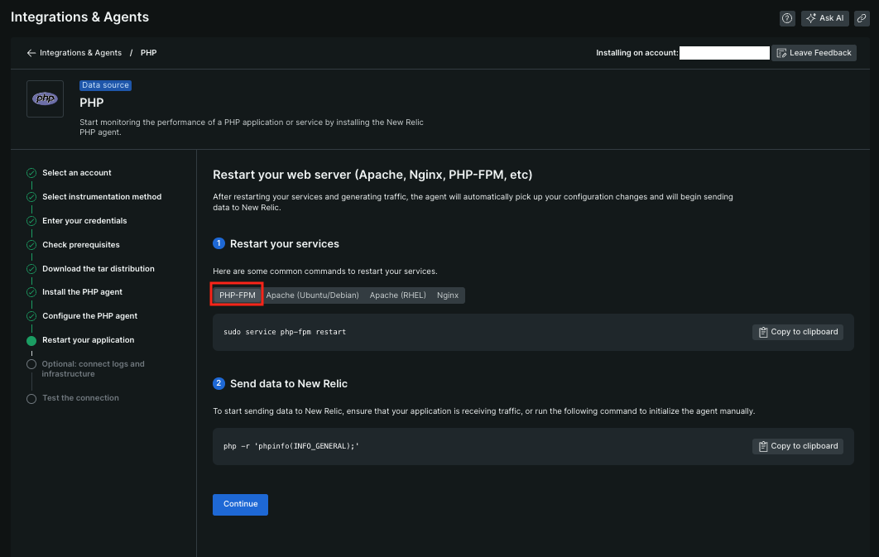Copy the php-fpm restart command to clipboard
Screen dimensions: 879x557
[x=797, y=332]
